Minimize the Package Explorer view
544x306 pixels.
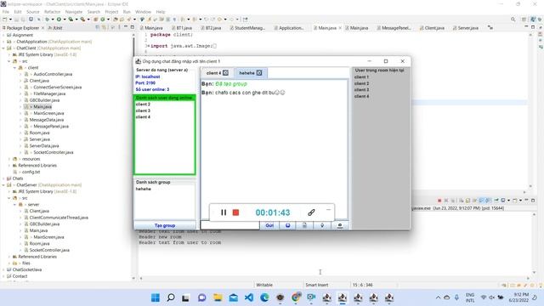click(126, 27)
